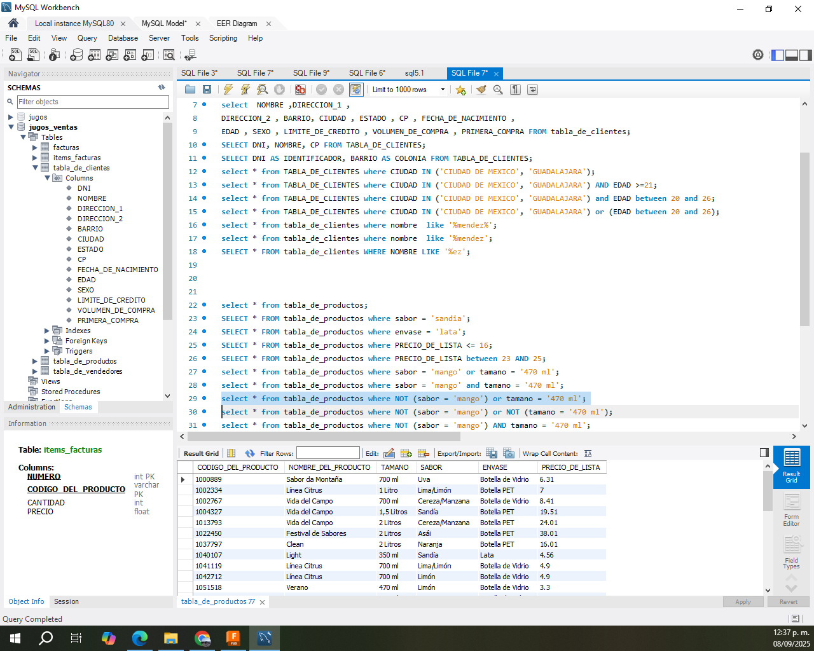The image size is (814, 651).
Task: Open the Limit to 1000 rows dropdown
Action: point(409,90)
